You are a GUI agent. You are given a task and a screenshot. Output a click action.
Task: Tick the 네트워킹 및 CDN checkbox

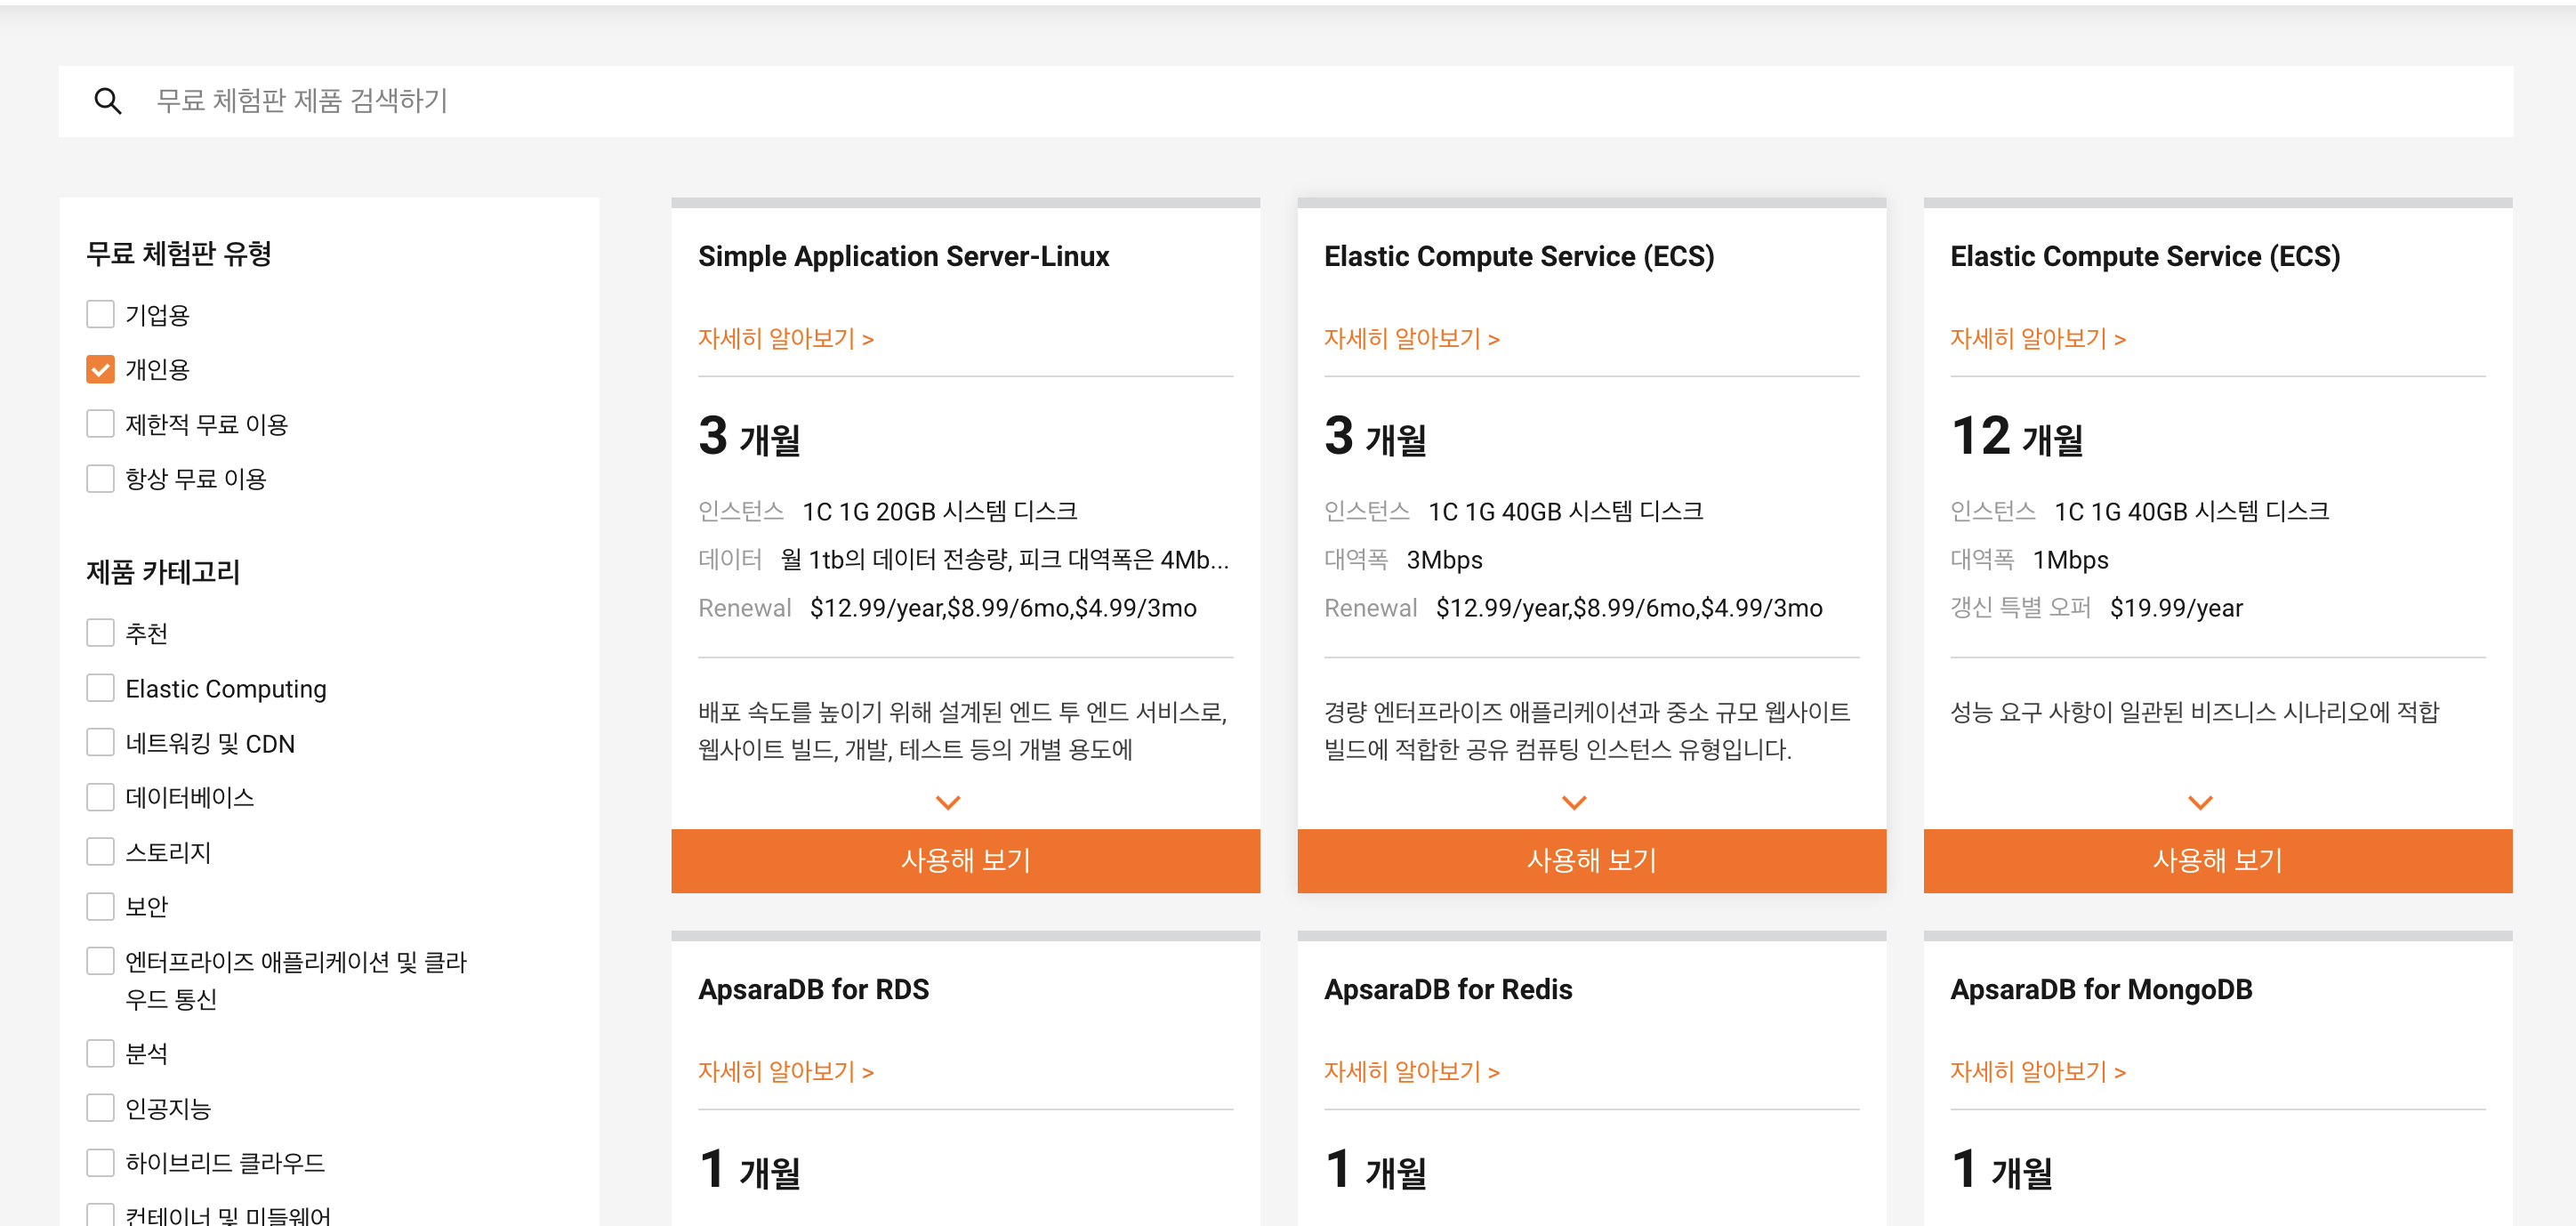(100, 743)
